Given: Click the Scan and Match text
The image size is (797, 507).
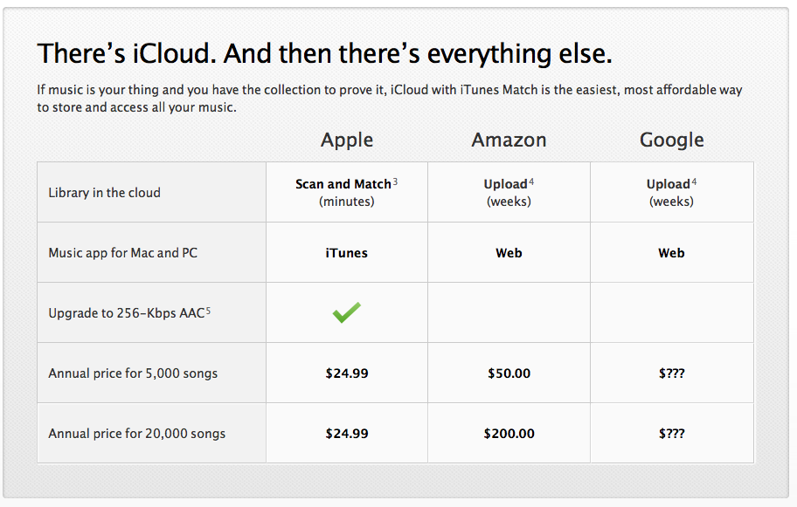Looking at the screenshot, I should (x=343, y=184).
